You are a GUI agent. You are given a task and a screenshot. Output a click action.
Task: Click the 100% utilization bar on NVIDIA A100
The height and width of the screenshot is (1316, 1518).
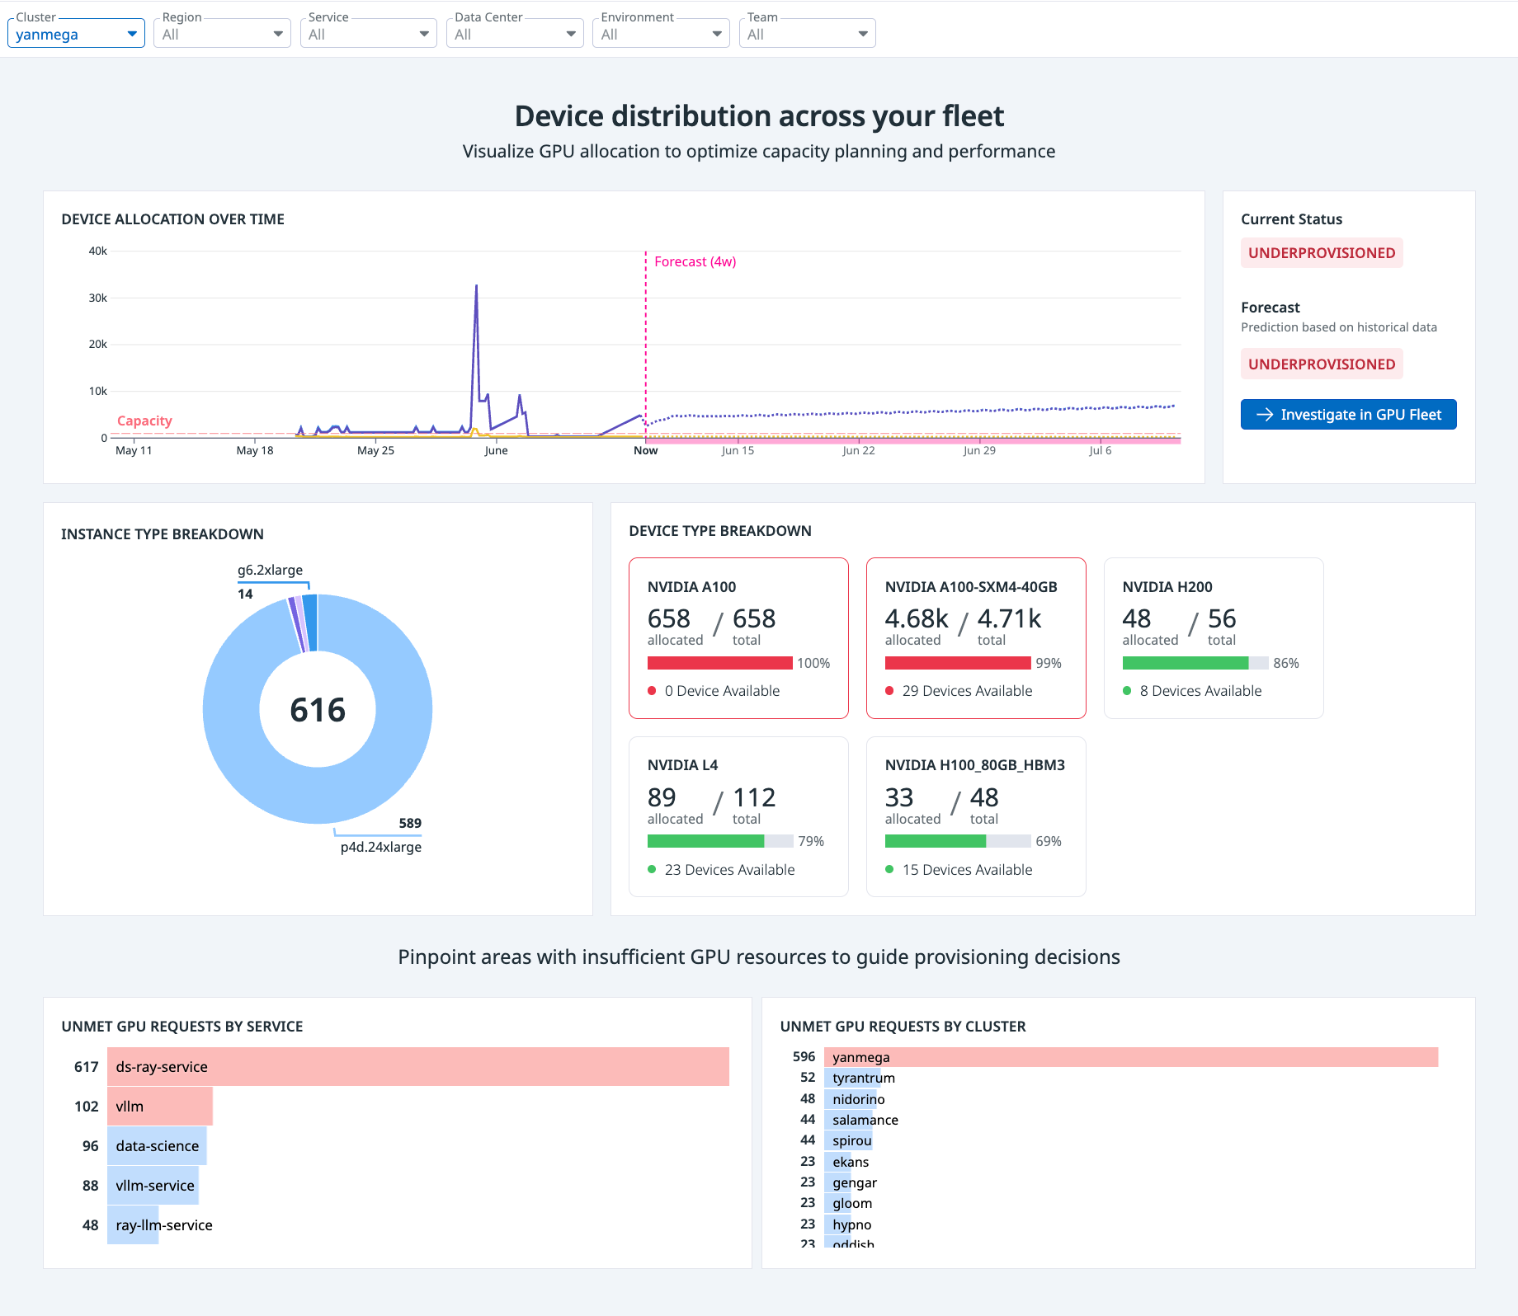pos(719,662)
